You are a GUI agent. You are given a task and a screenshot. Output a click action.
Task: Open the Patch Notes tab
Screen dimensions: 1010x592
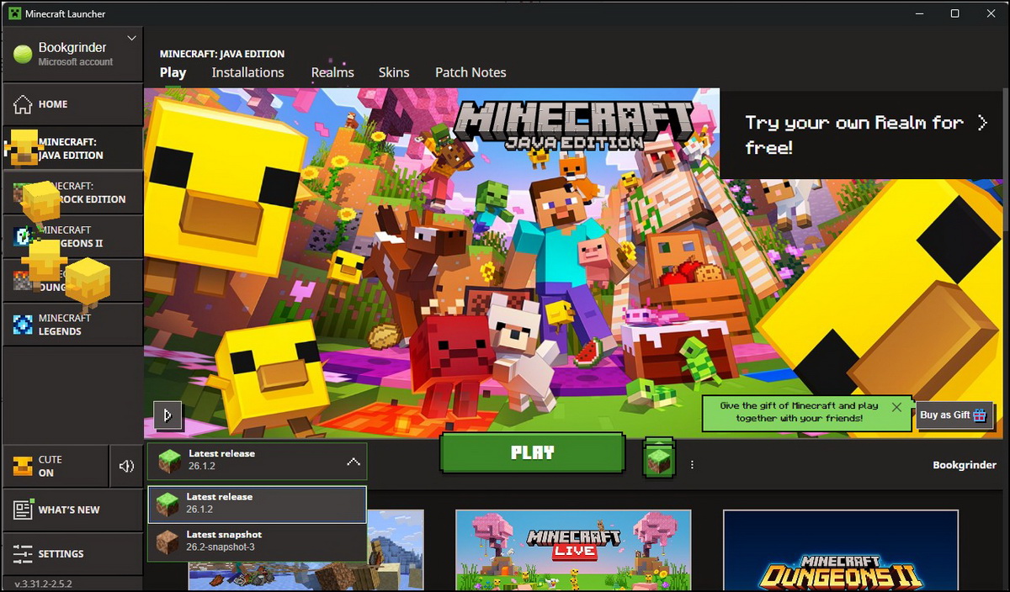(x=470, y=72)
